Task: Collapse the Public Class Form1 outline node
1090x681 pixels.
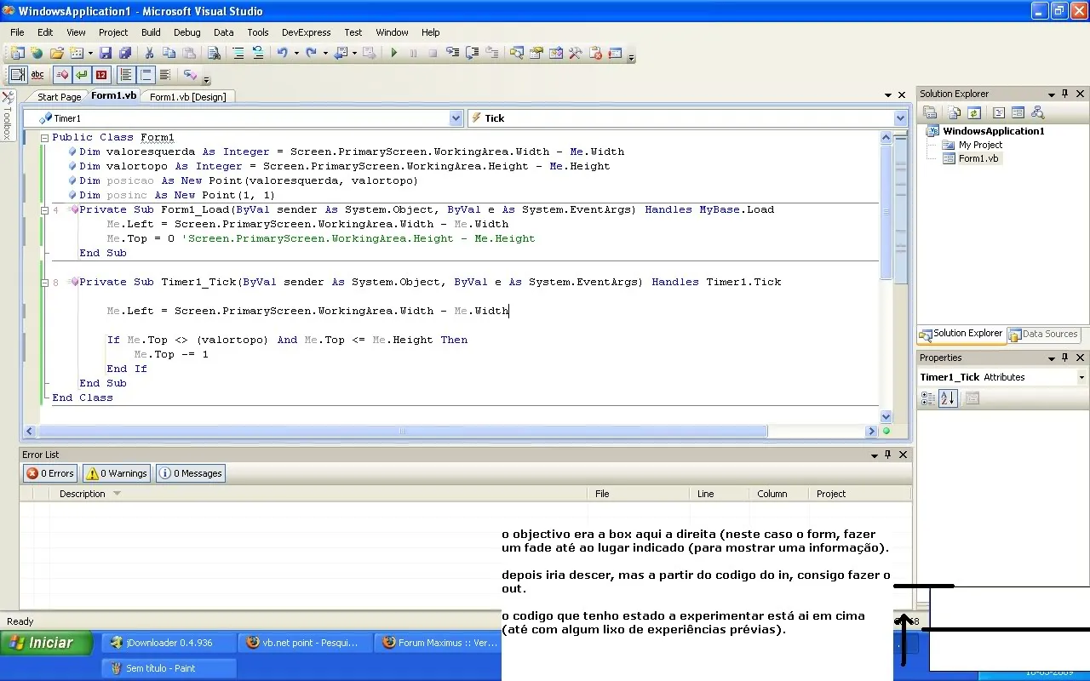Action: point(44,137)
